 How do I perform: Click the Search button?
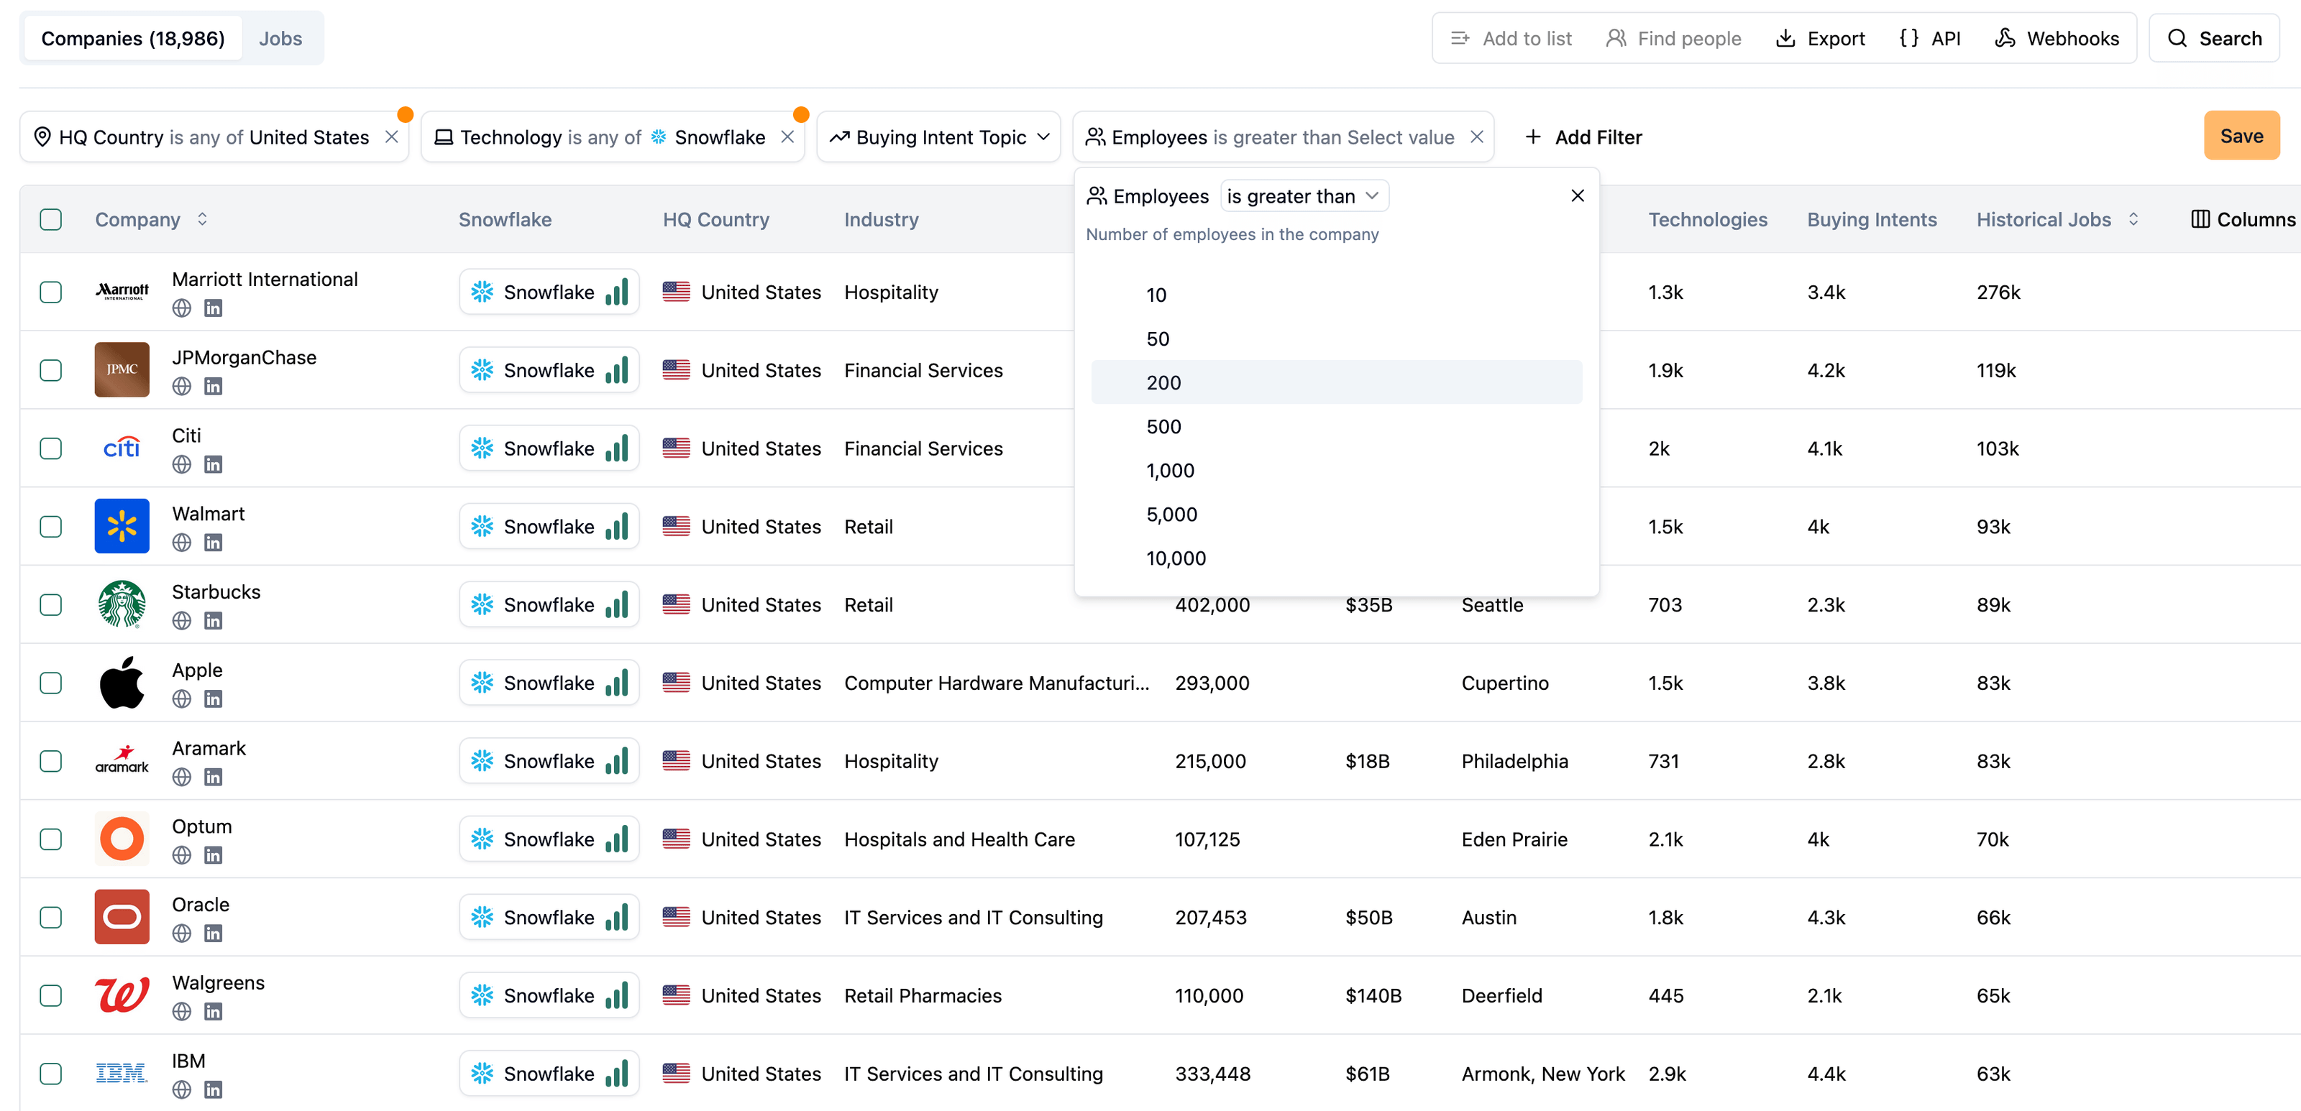click(2215, 38)
